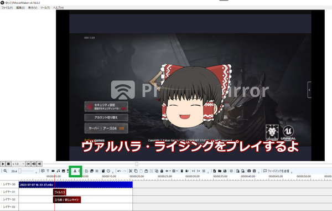
Task: Click the preview seek bar handle
Action: (137, 164)
